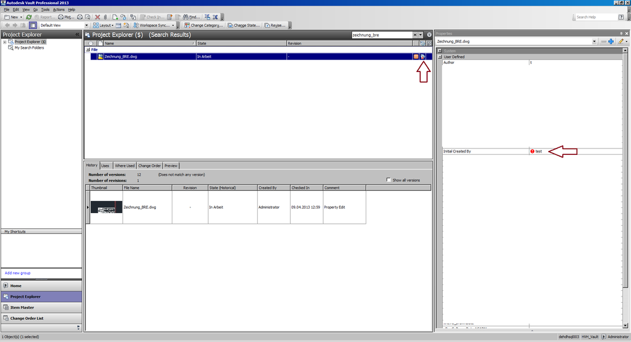Switch to the History tab

[92, 165]
